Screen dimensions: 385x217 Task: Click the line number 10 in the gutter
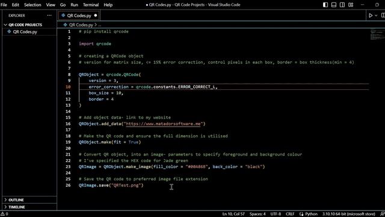click(x=68, y=87)
